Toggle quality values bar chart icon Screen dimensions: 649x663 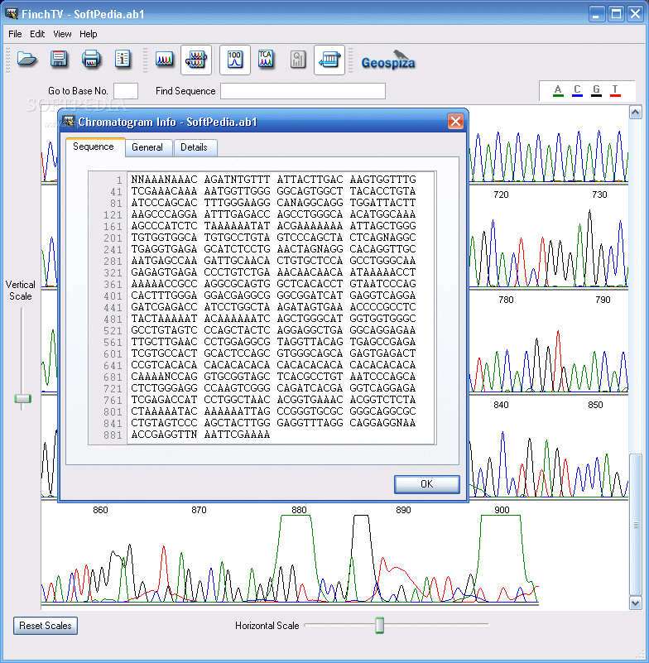(x=298, y=60)
